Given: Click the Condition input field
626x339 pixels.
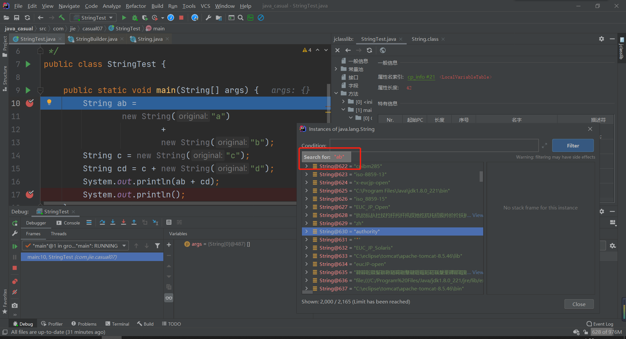Looking at the screenshot, I should tap(434, 146).
